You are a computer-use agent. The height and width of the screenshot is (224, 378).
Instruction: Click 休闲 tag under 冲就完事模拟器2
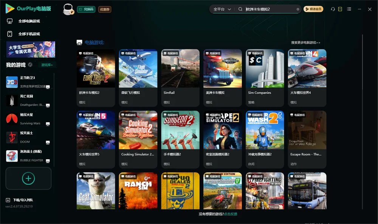click(x=251, y=164)
